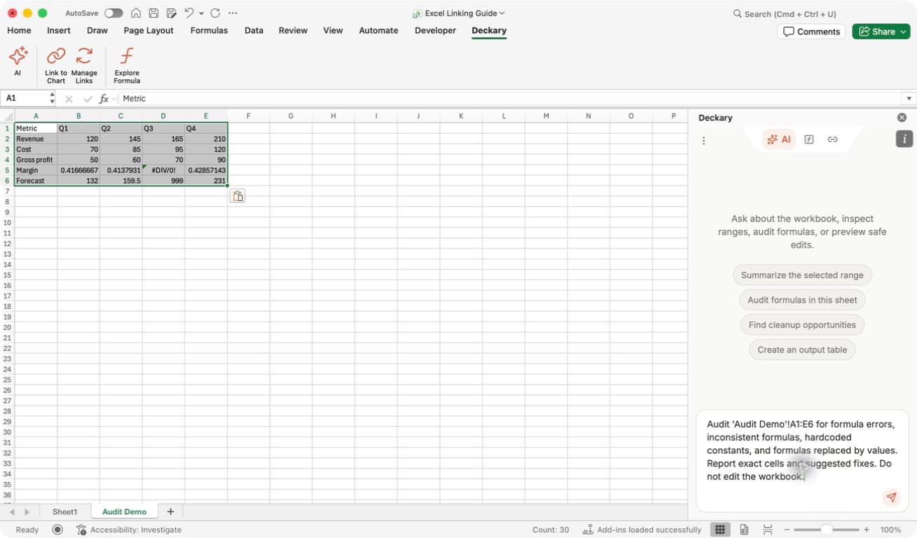Viewport: 917px width, 538px height.
Task: Select 'Create an output table' suggestion
Action: (802, 350)
